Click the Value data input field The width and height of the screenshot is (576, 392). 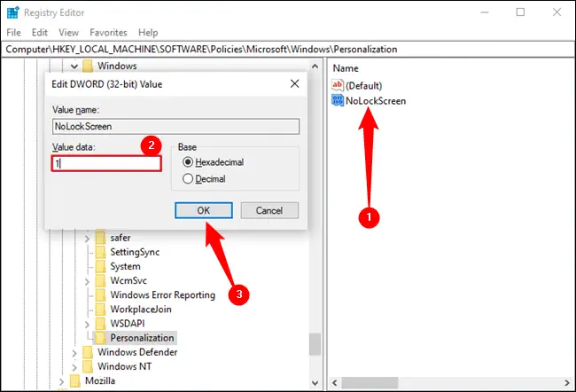point(106,164)
